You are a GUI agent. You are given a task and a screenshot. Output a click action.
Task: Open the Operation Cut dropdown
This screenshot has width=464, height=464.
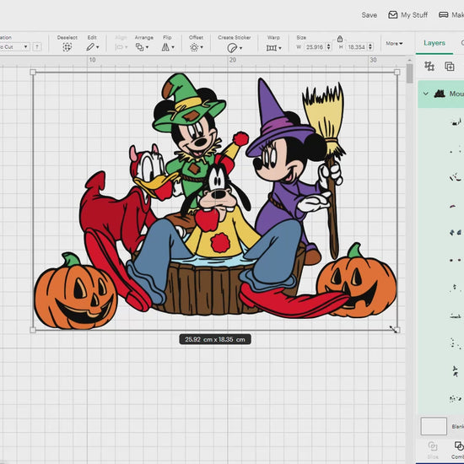point(14,46)
